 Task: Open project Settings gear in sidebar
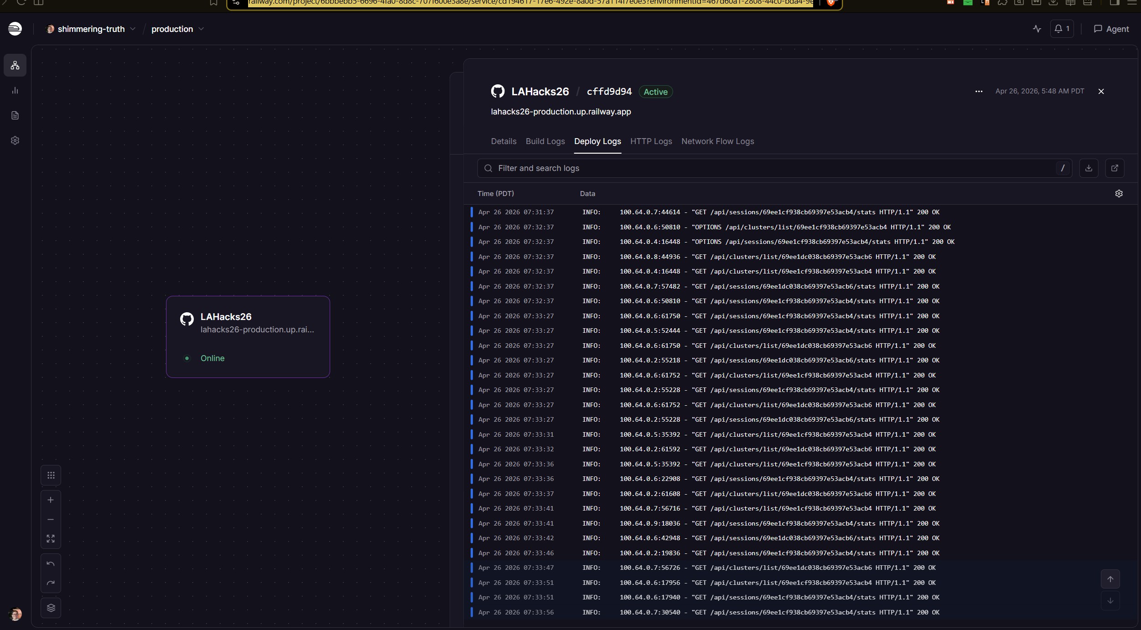(x=15, y=140)
